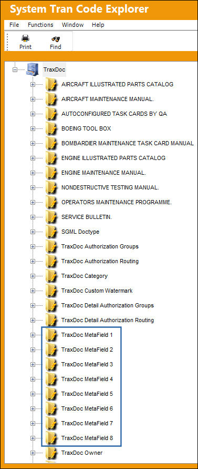Click the AIRCRAFT ILLUSTRATED PARTS CATALOG folder icon
The image size is (198, 469).
(51, 84)
